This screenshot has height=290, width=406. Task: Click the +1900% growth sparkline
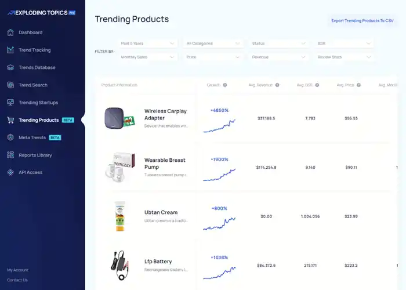(219, 175)
